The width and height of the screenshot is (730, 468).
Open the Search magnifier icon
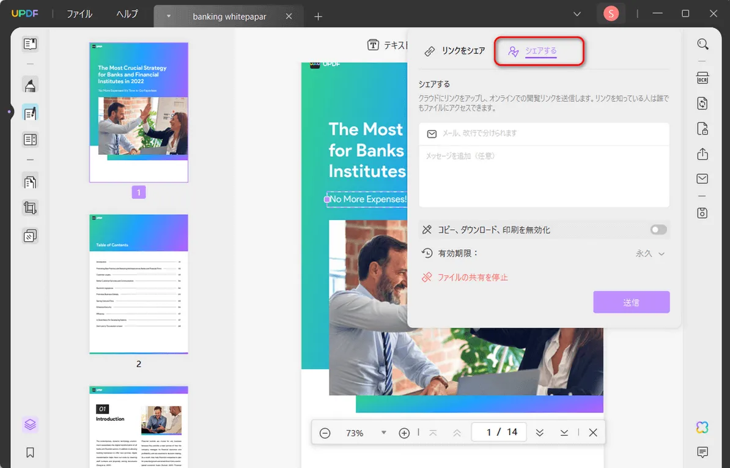(702, 44)
